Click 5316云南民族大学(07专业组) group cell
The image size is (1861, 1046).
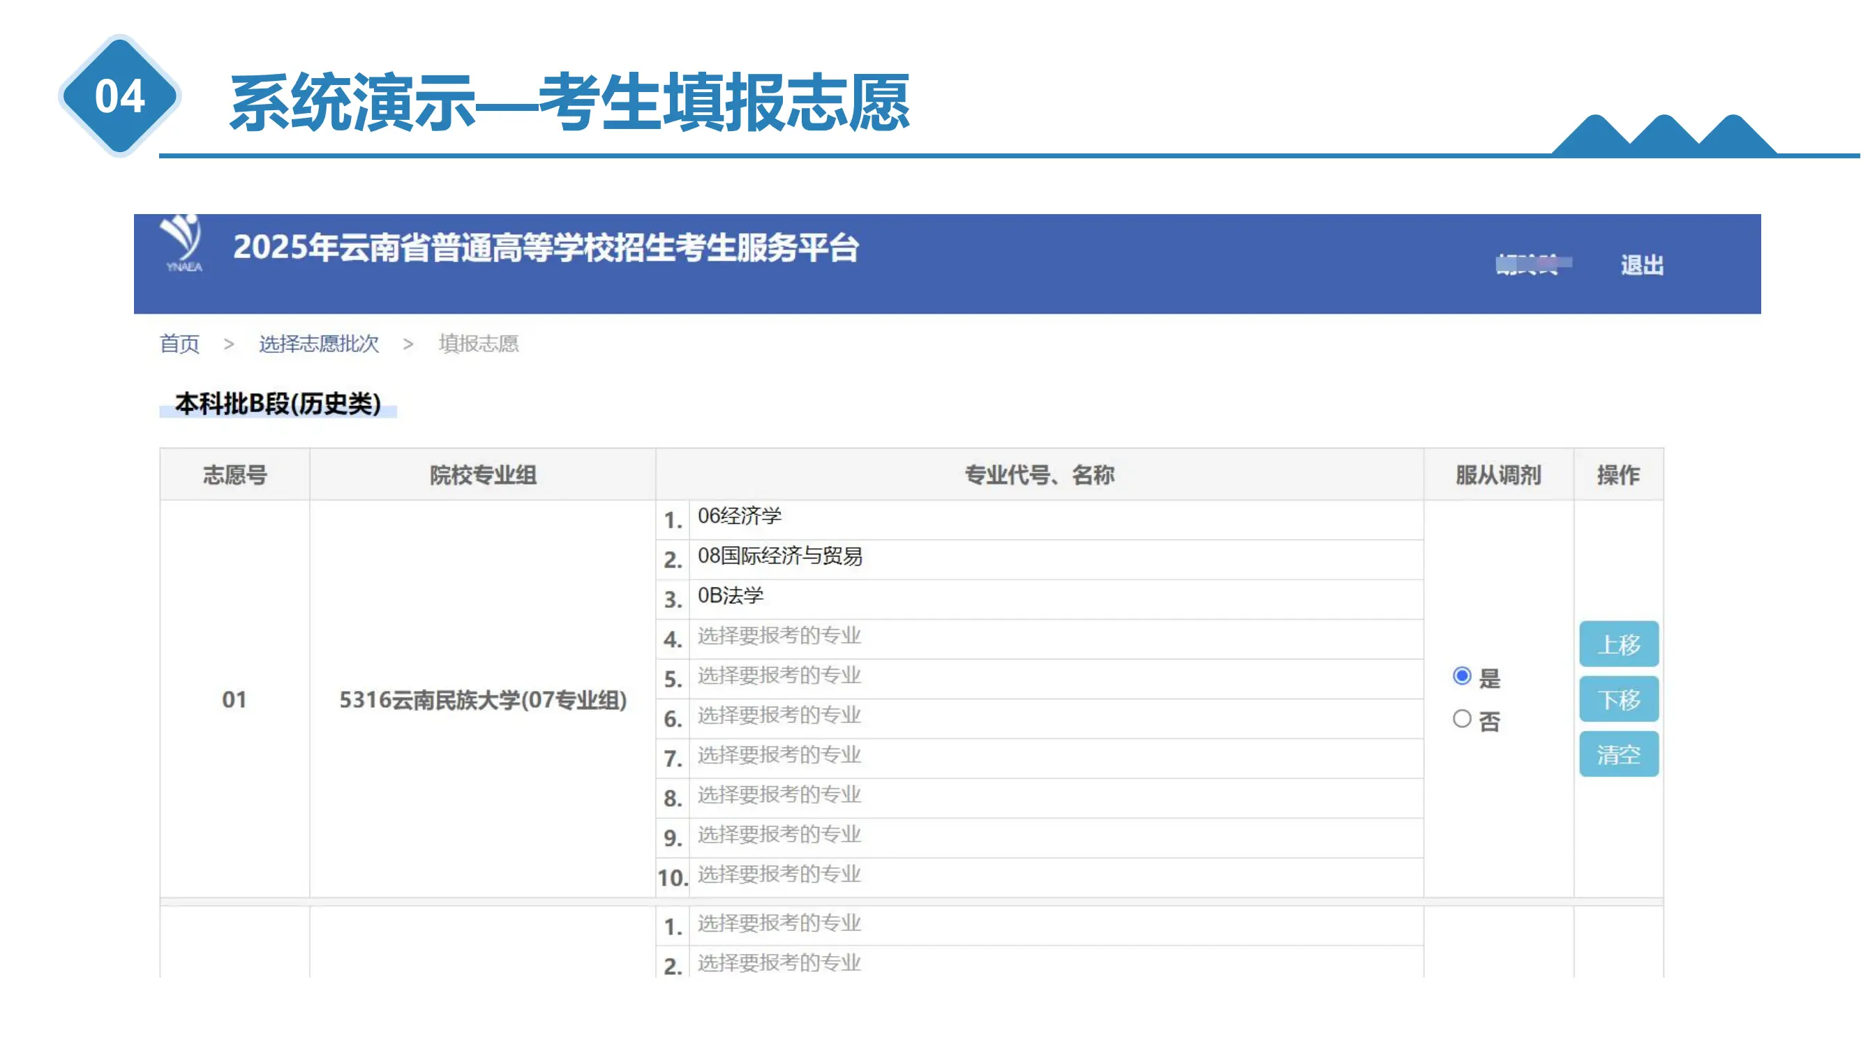tap(483, 699)
